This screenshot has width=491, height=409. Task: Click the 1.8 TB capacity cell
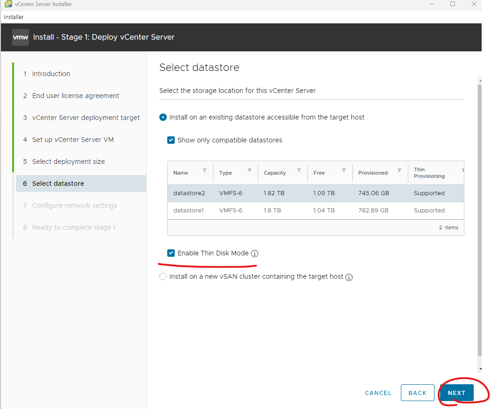(x=272, y=211)
